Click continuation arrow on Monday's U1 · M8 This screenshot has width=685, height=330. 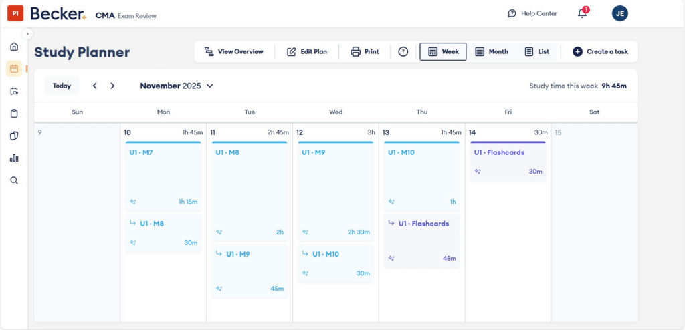pos(133,223)
